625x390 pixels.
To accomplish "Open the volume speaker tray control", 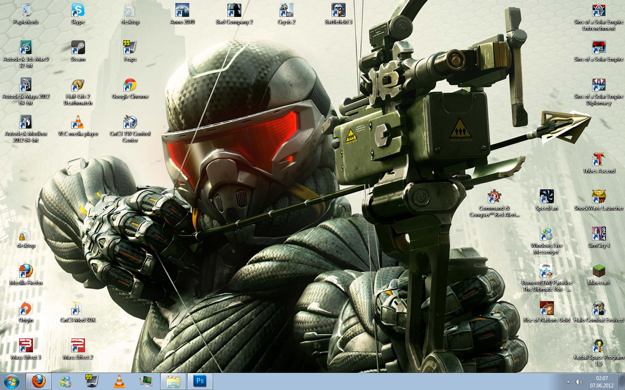I will (x=579, y=382).
